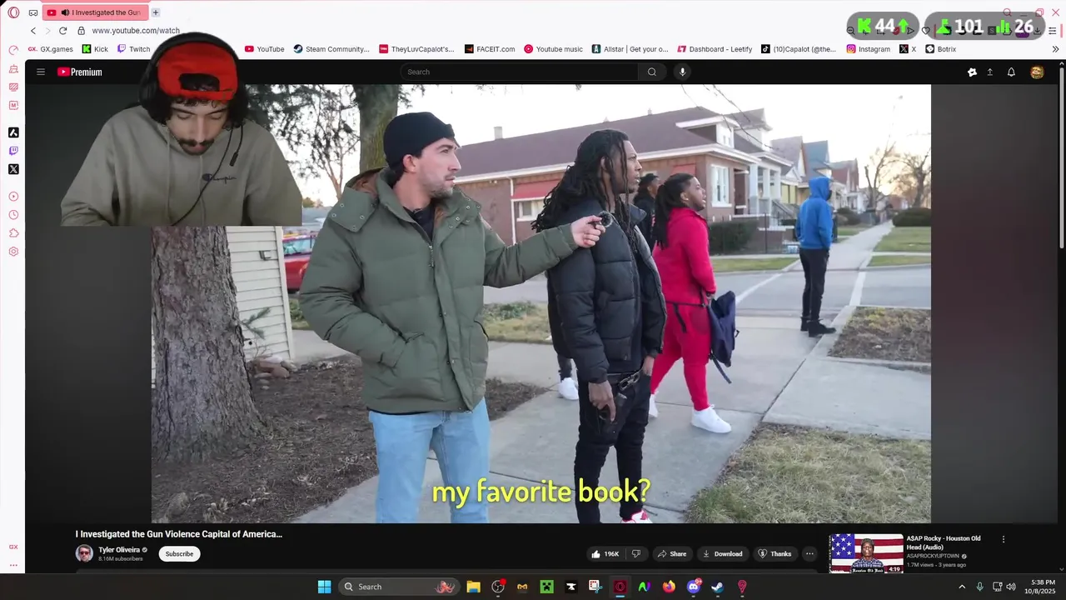Open Discord from the taskbar

point(693,587)
